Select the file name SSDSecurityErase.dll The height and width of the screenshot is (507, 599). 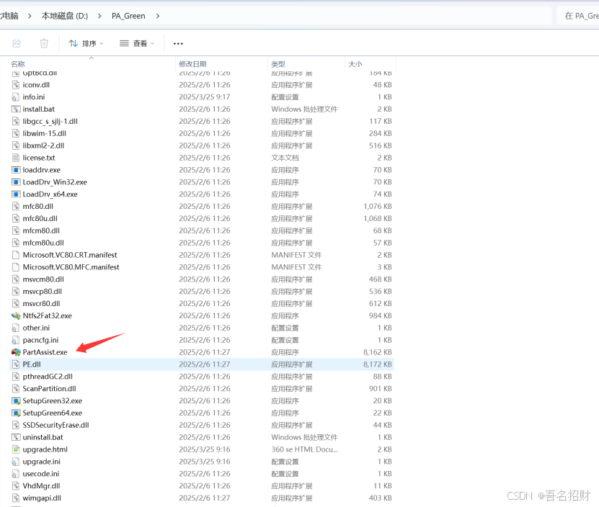tap(56, 426)
